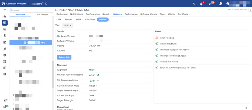Expand the first collapsed network tree arrow

[x=14, y=95]
